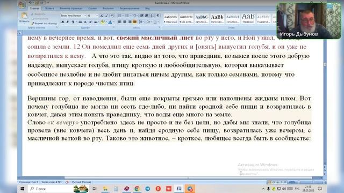Decrease paragraph indent
This screenshot has height=193, width=344.
[142, 16]
